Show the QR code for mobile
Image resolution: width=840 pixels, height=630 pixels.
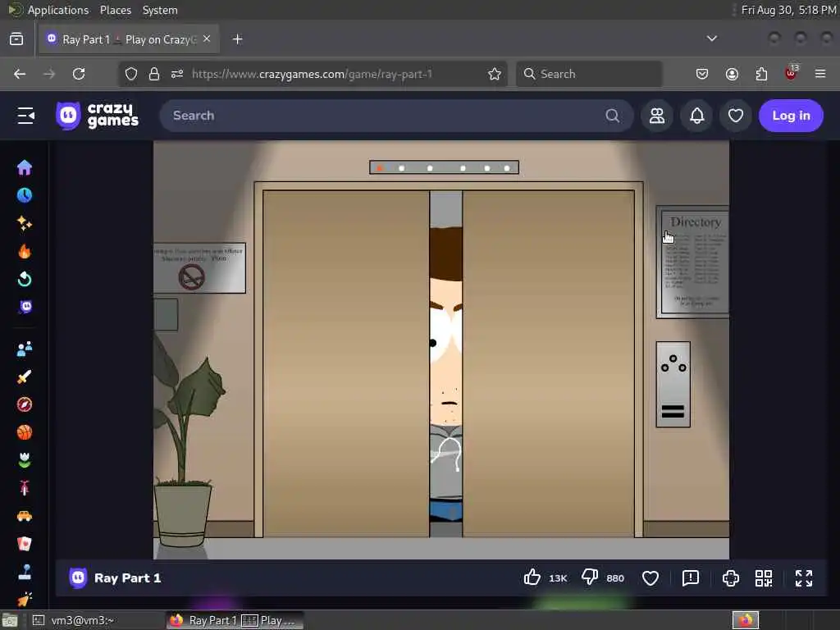coord(764,578)
